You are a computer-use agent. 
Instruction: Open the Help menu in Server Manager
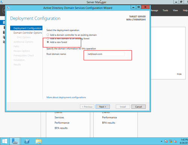pyautogui.click(x=185, y=11)
